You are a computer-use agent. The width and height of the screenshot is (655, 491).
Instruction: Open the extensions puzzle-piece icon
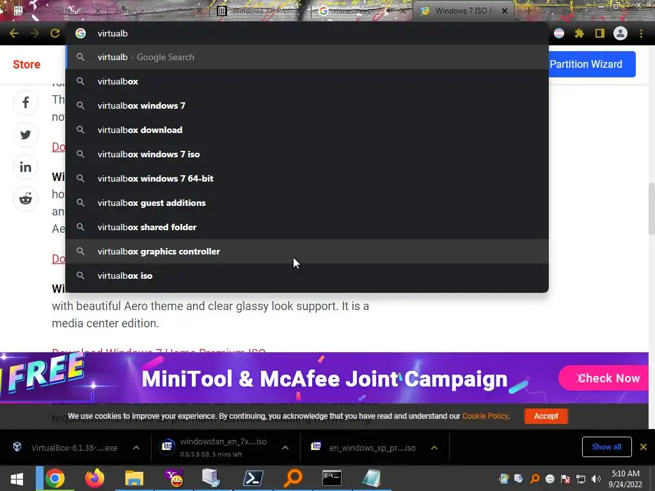coord(579,33)
